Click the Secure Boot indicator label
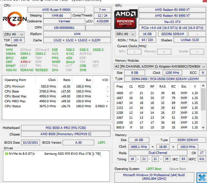This screenshot has height=183, width=207. click(x=177, y=169)
